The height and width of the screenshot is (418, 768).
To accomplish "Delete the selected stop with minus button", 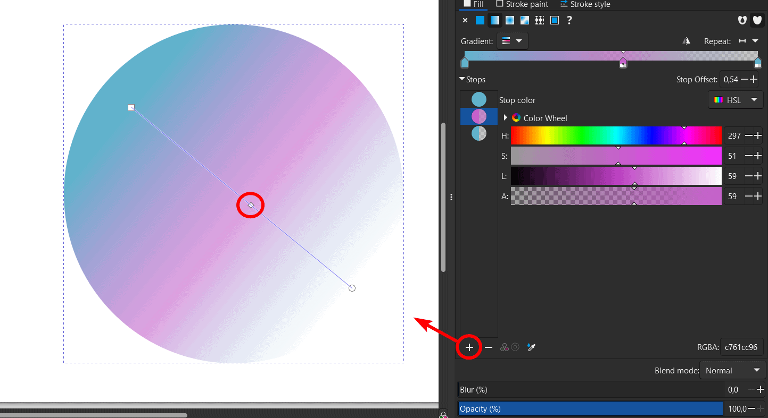I will tap(489, 347).
